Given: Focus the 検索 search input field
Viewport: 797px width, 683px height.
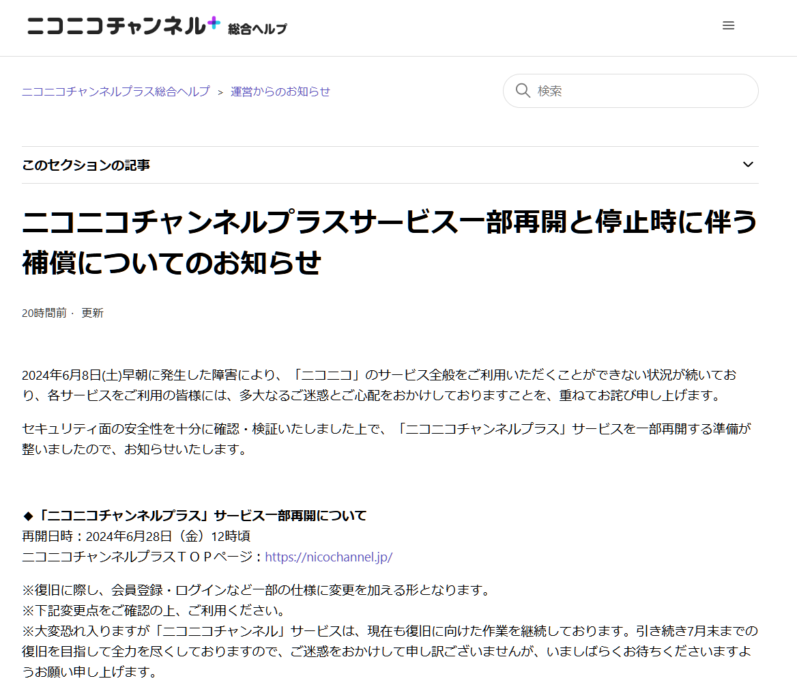Looking at the screenshot, I should (x=631, y=91).
